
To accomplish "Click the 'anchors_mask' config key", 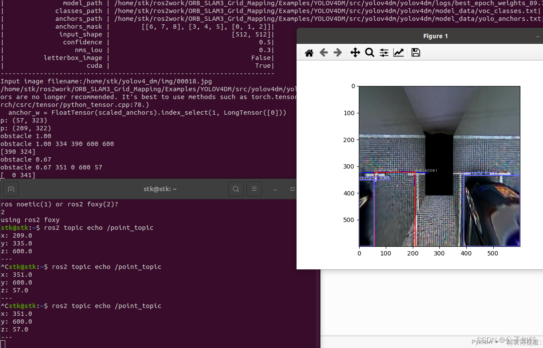I will point(79,27).
